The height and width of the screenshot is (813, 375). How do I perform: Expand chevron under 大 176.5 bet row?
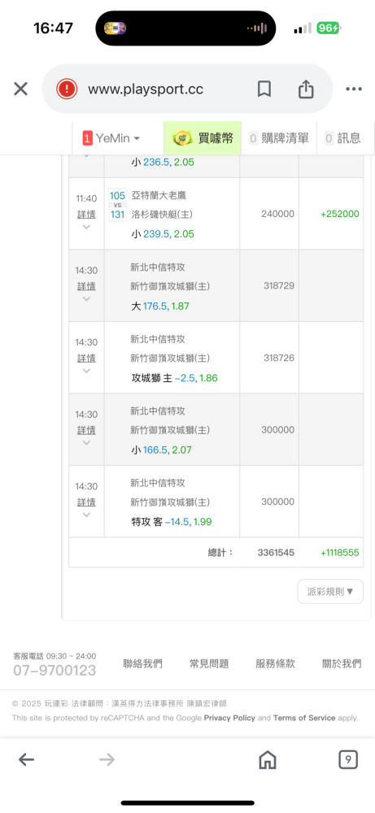pyautogui.click(x=86, y=298)
